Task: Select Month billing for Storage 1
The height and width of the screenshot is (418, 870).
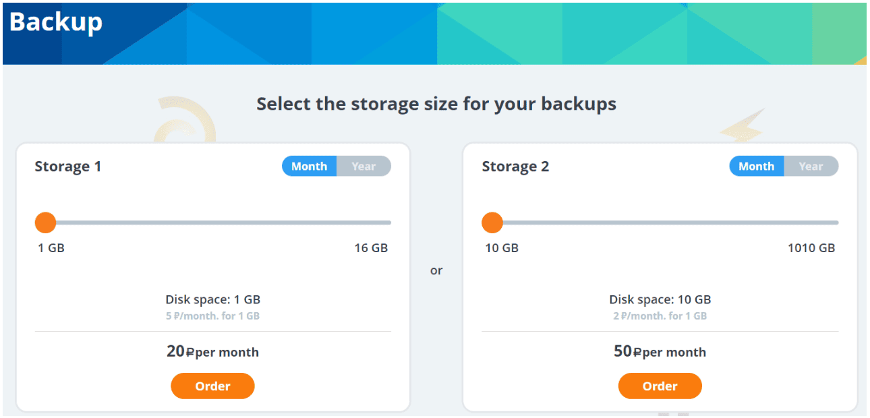Action: point(309,167)
